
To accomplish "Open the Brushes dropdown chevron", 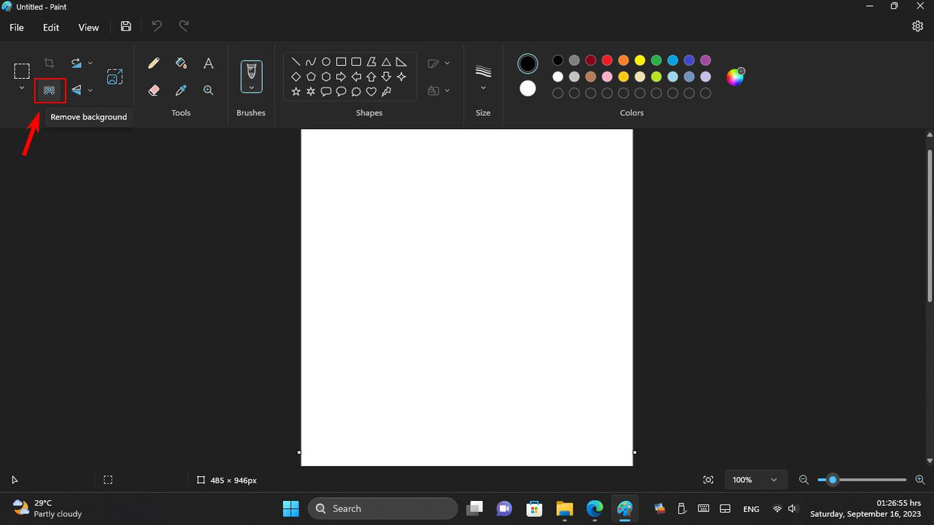I will click(x=251, y=87).
